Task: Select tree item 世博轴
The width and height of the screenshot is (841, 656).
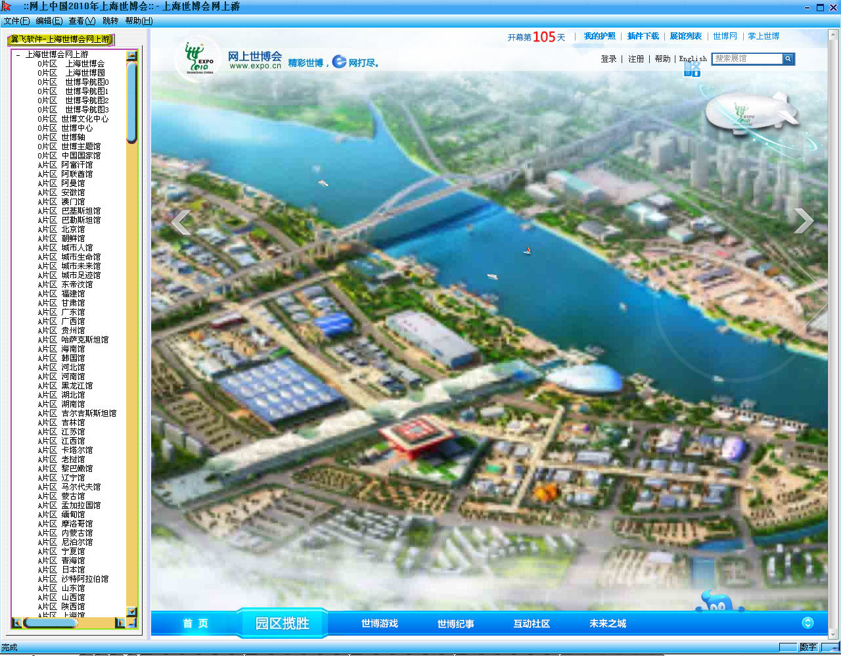Action: tap(73, 137)
